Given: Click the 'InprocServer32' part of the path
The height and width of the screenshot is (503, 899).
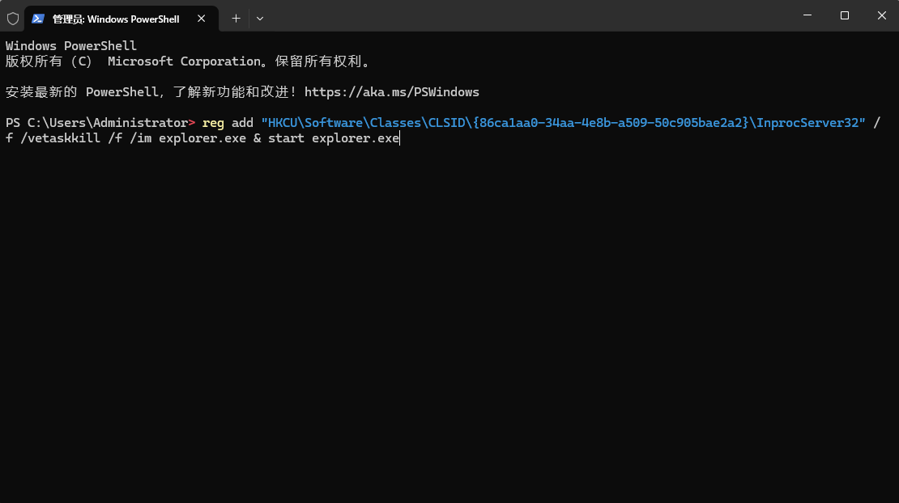Looking at the screenshot, I should (x=807, y=123).
